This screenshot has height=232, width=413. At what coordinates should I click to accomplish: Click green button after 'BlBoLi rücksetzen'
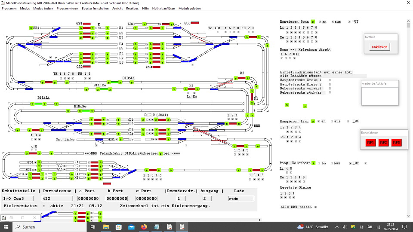pyautogui.click(x=160, y=154)
